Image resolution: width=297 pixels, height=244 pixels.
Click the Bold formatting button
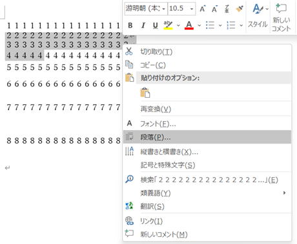(x=130, y=26)
